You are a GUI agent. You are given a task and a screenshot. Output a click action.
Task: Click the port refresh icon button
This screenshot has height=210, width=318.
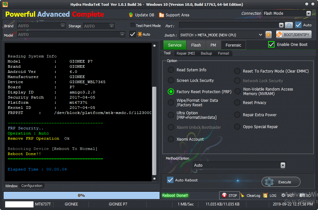(x=289, y=25)
